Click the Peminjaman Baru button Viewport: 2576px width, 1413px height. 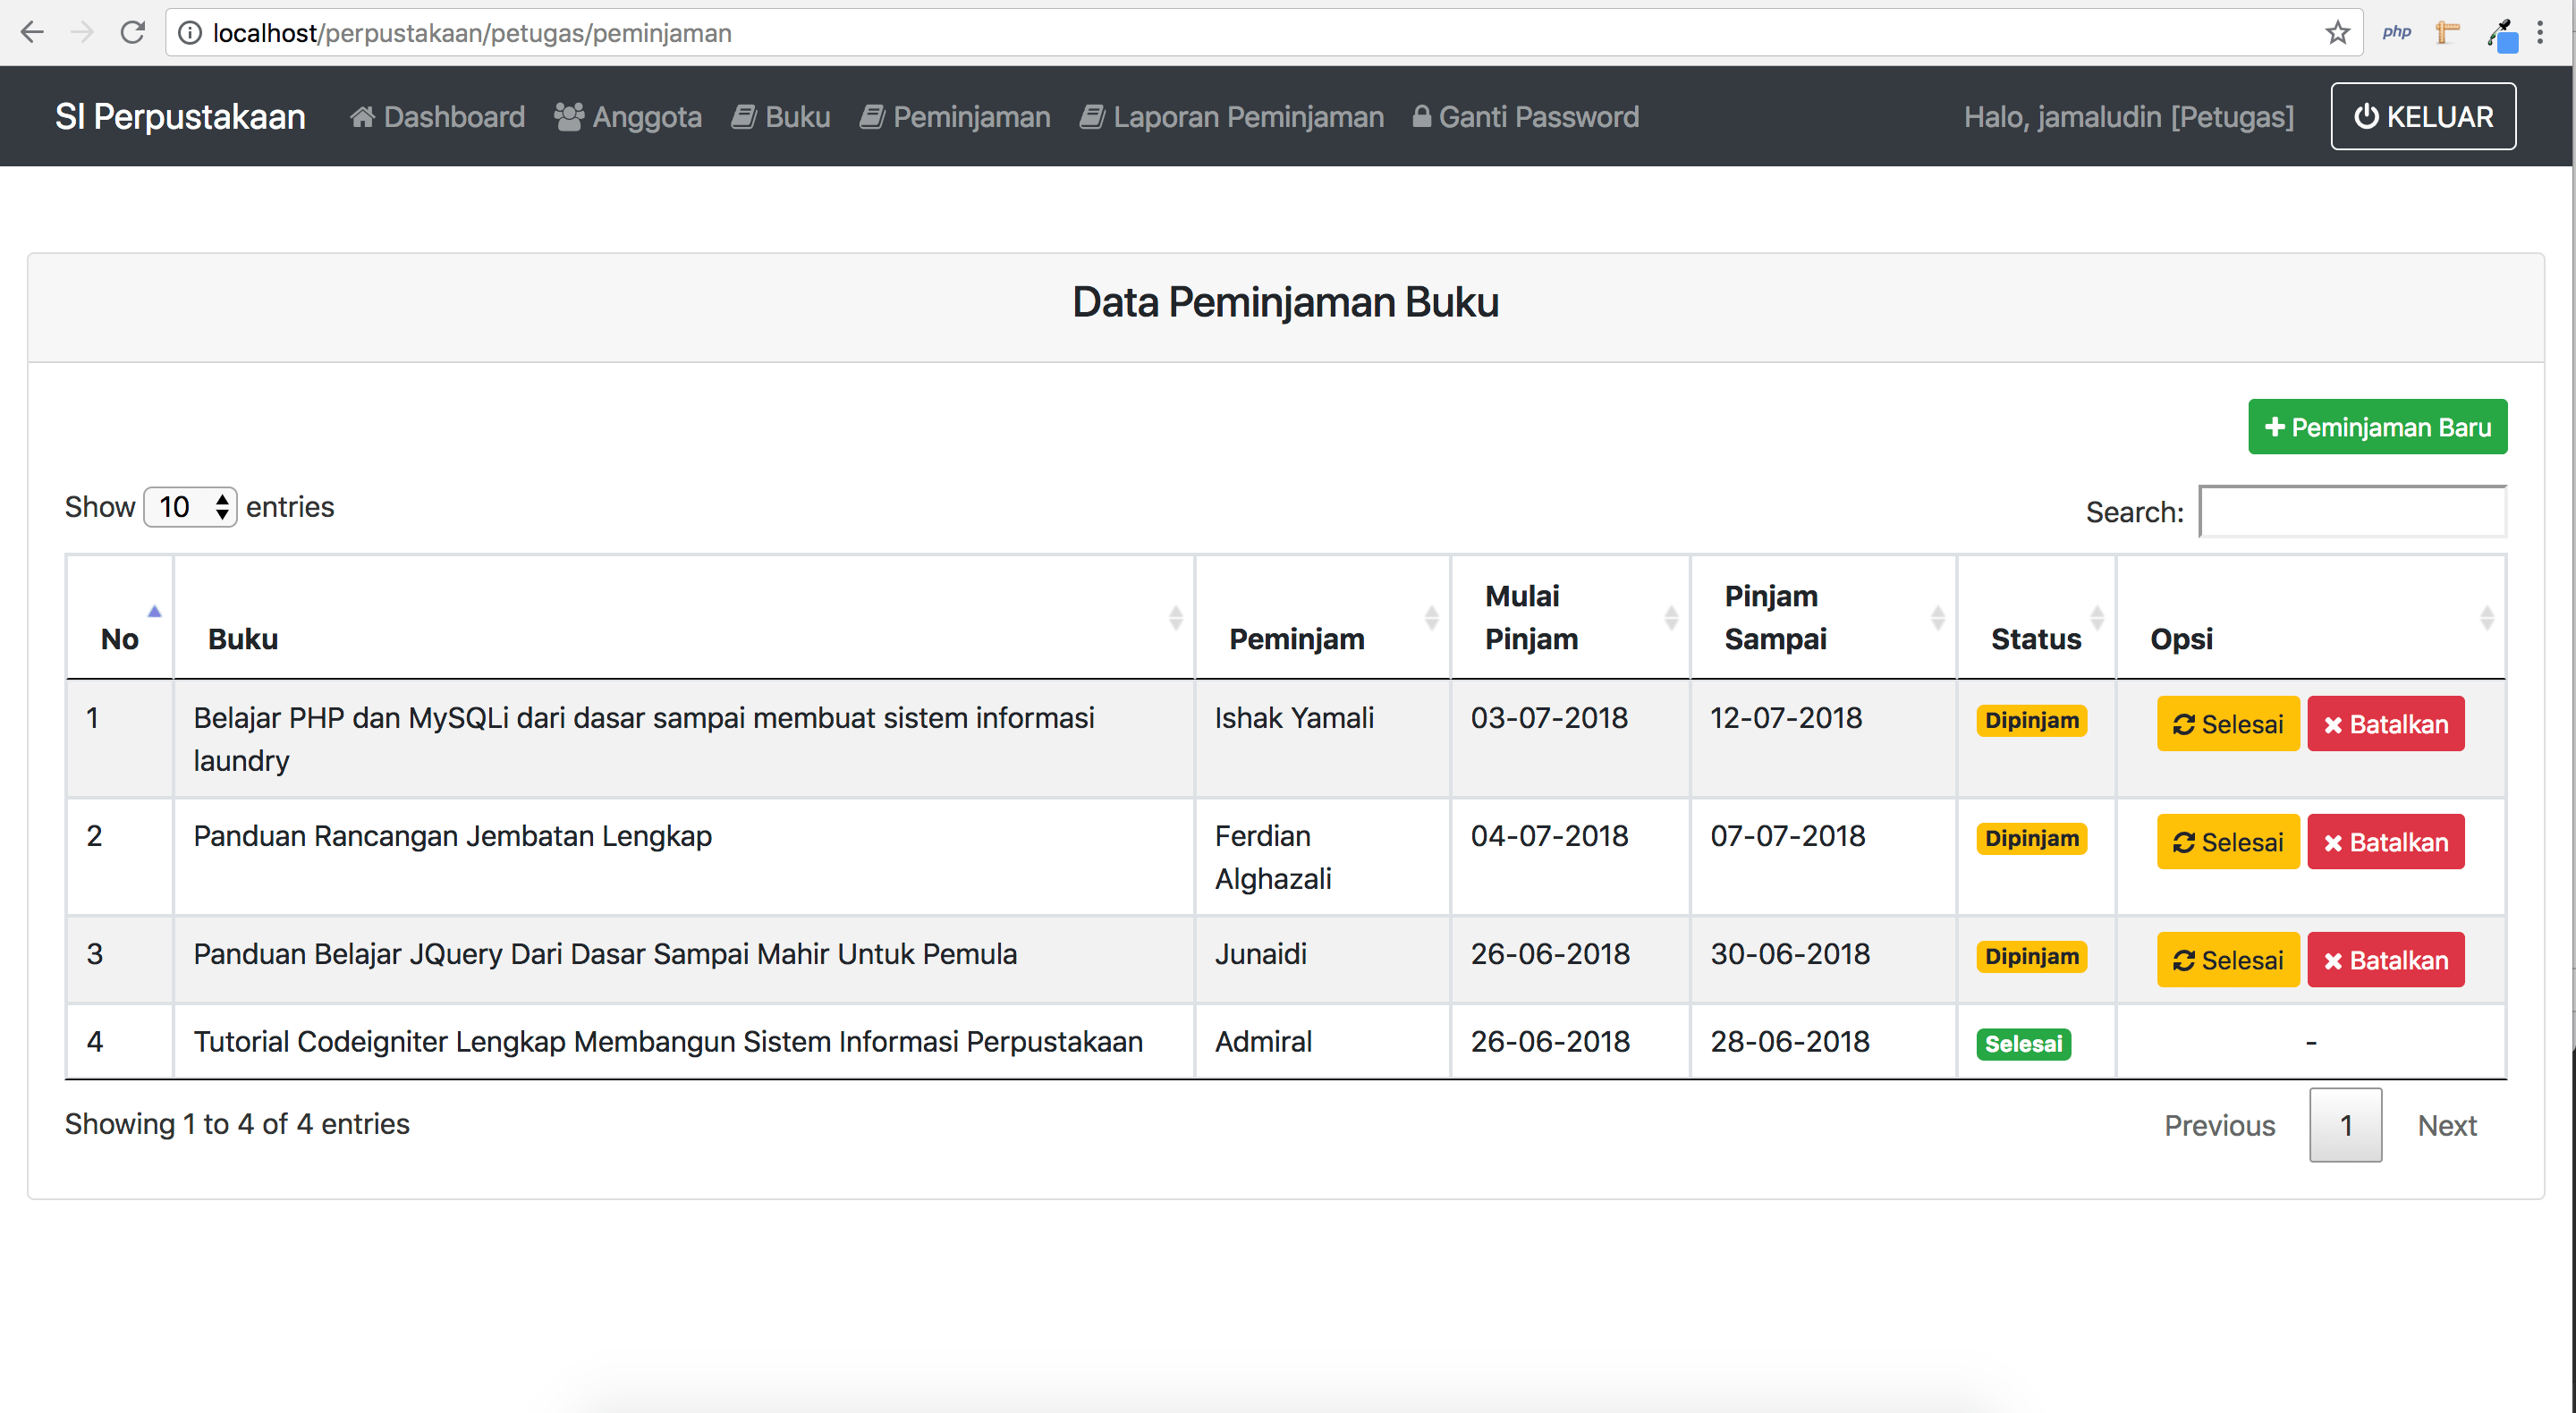[2376, 427]
